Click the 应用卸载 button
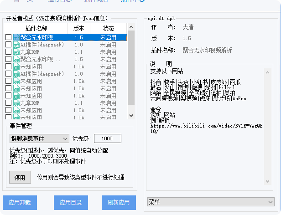Viewport: 281px width, 215px height. point(20,202)
